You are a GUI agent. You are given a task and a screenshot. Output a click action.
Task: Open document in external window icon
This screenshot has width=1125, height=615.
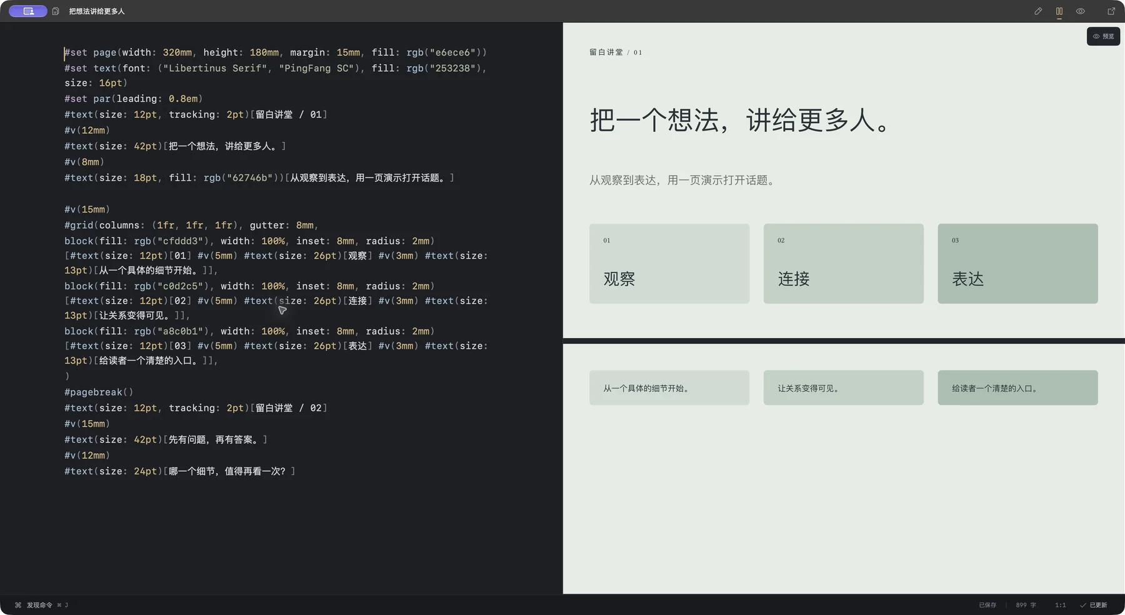(1111, 11)
